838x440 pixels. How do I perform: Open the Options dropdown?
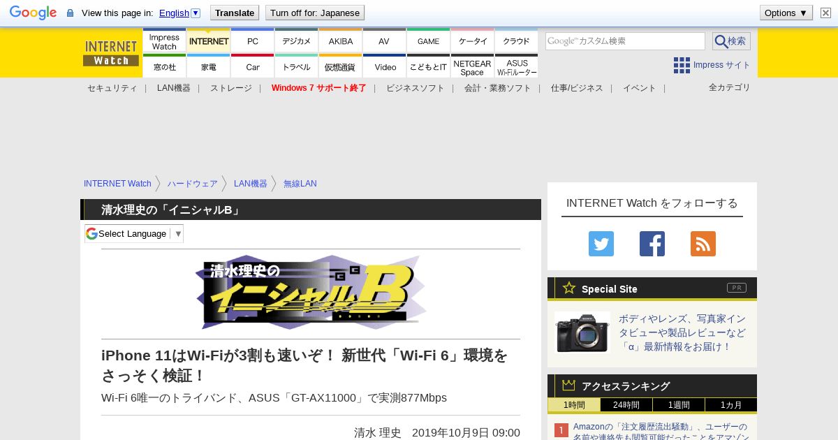(x=786, y=13)
